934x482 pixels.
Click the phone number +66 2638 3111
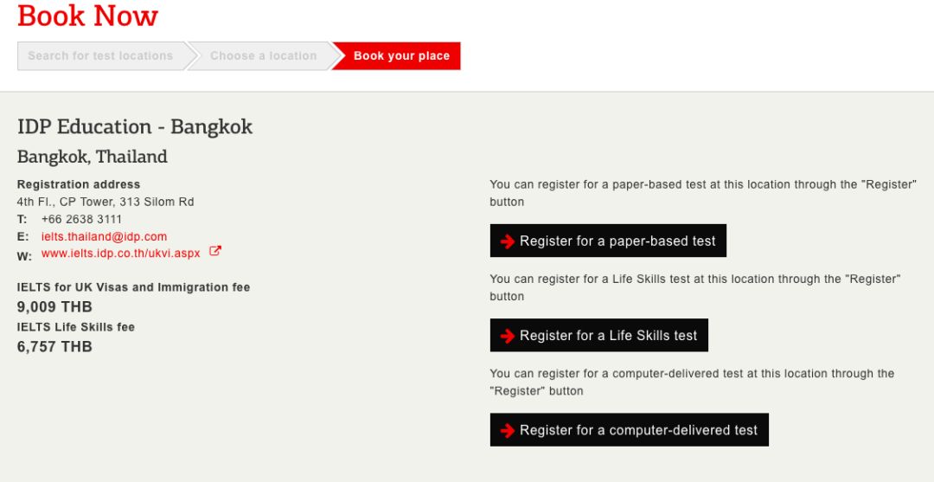(x=81, y=219)
